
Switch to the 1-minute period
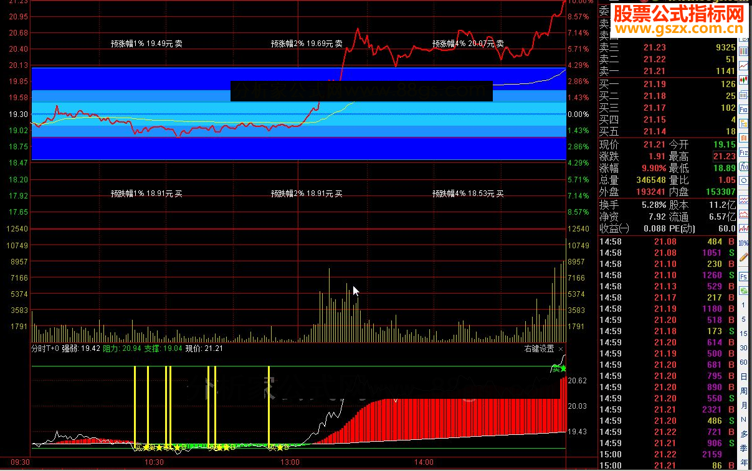(744, 305)
